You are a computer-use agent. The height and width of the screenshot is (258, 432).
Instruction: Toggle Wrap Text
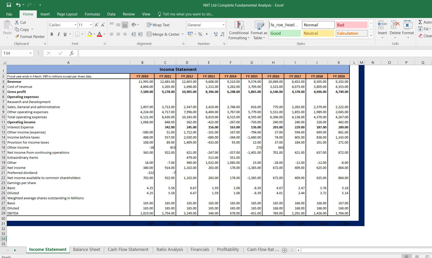(158, 25)
